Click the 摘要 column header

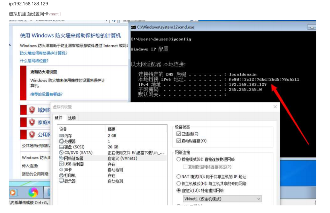coord(112,129)
